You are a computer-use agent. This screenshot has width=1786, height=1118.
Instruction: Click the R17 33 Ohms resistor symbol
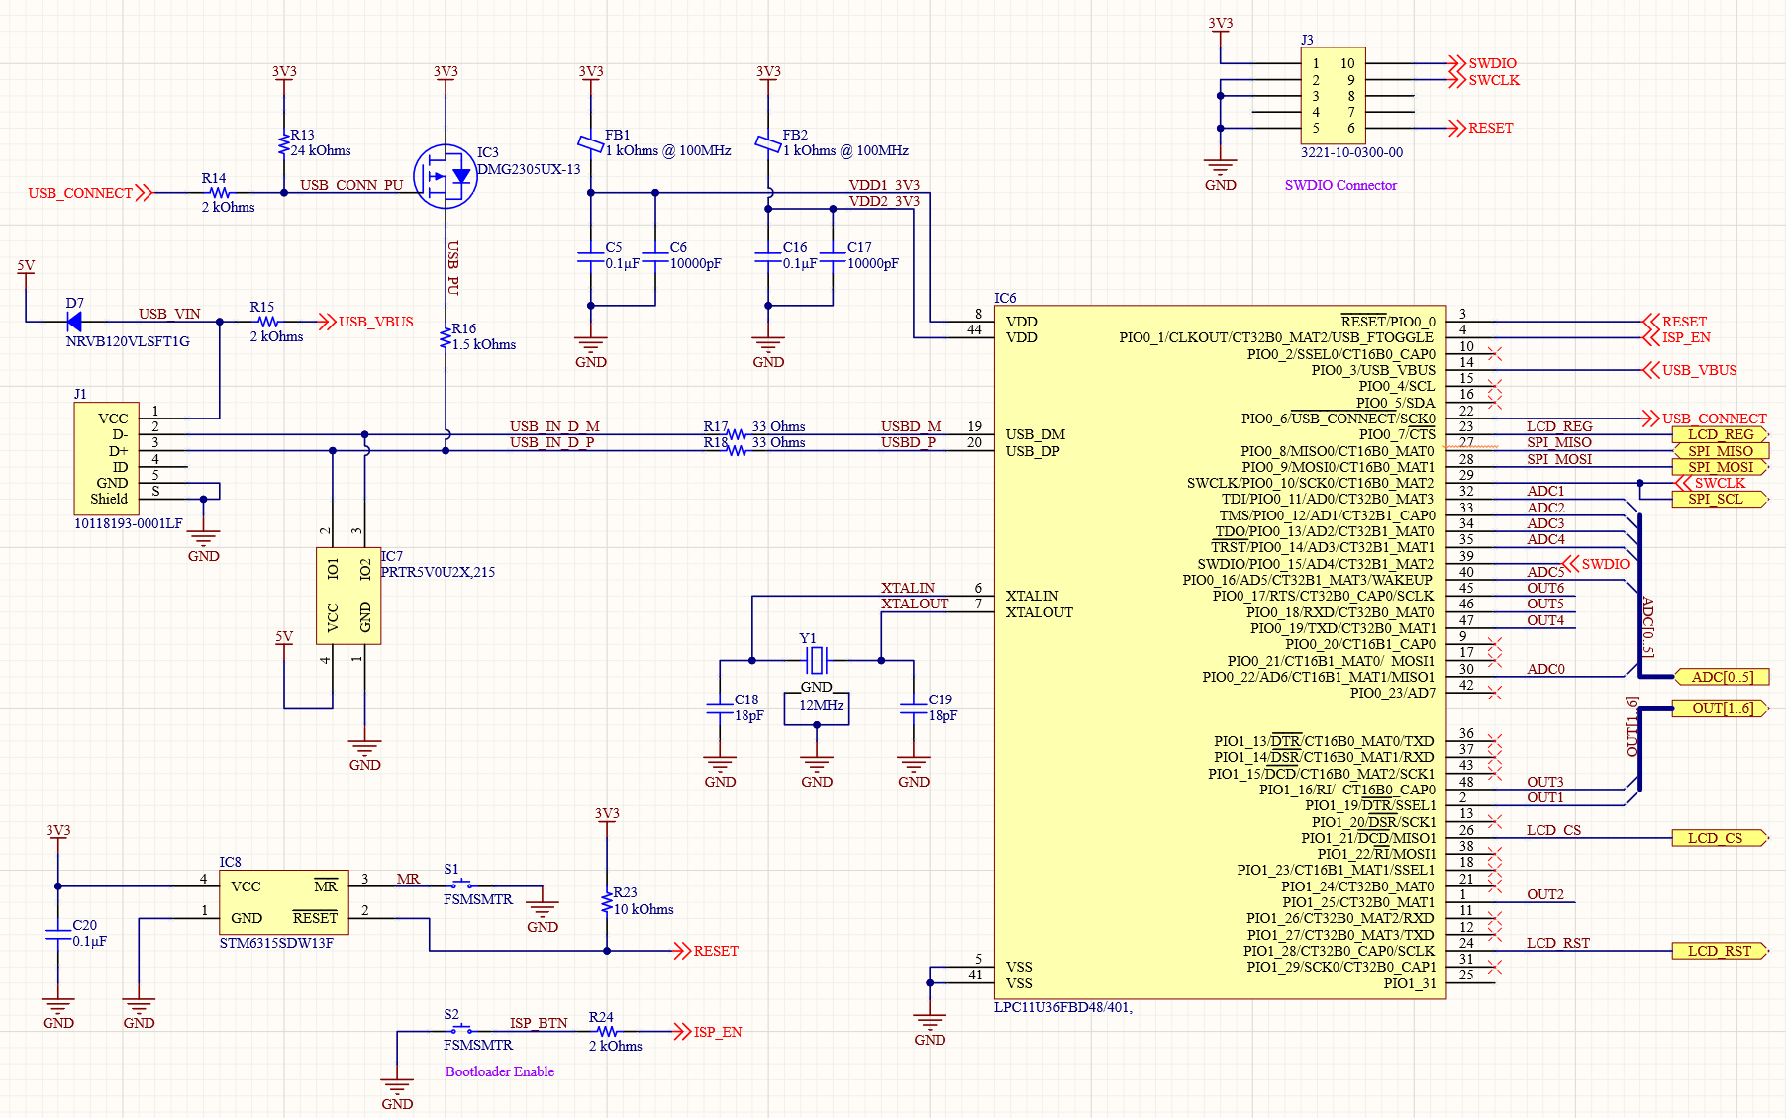(x=736, y=434)
